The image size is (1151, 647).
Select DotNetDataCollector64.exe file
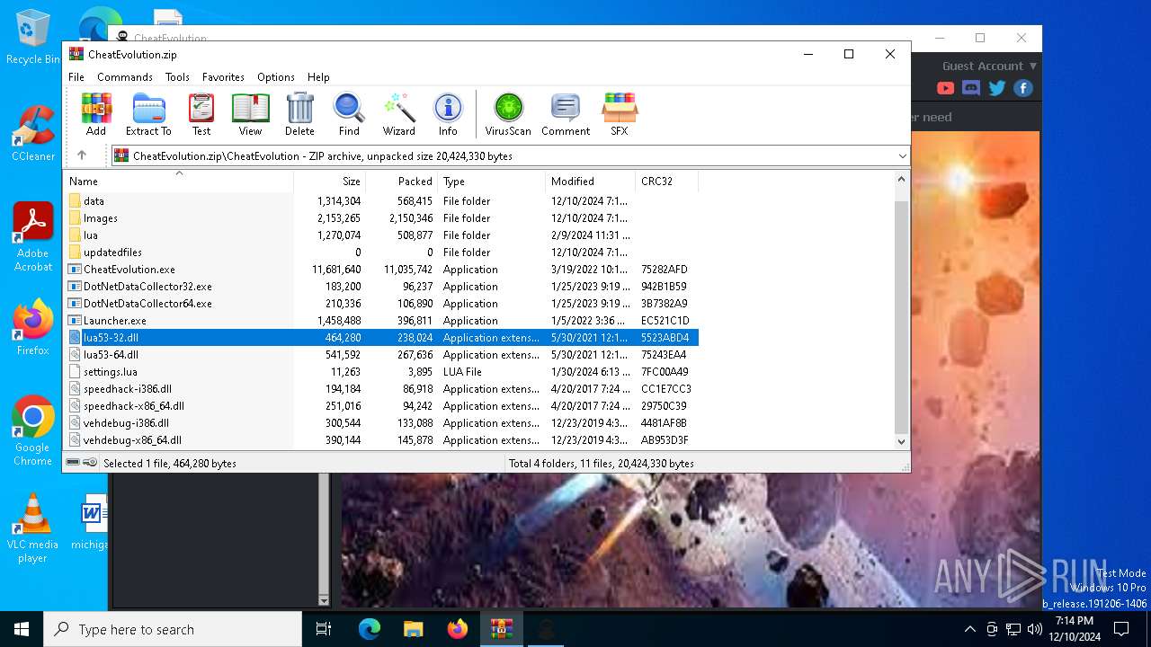click(381, 304)
